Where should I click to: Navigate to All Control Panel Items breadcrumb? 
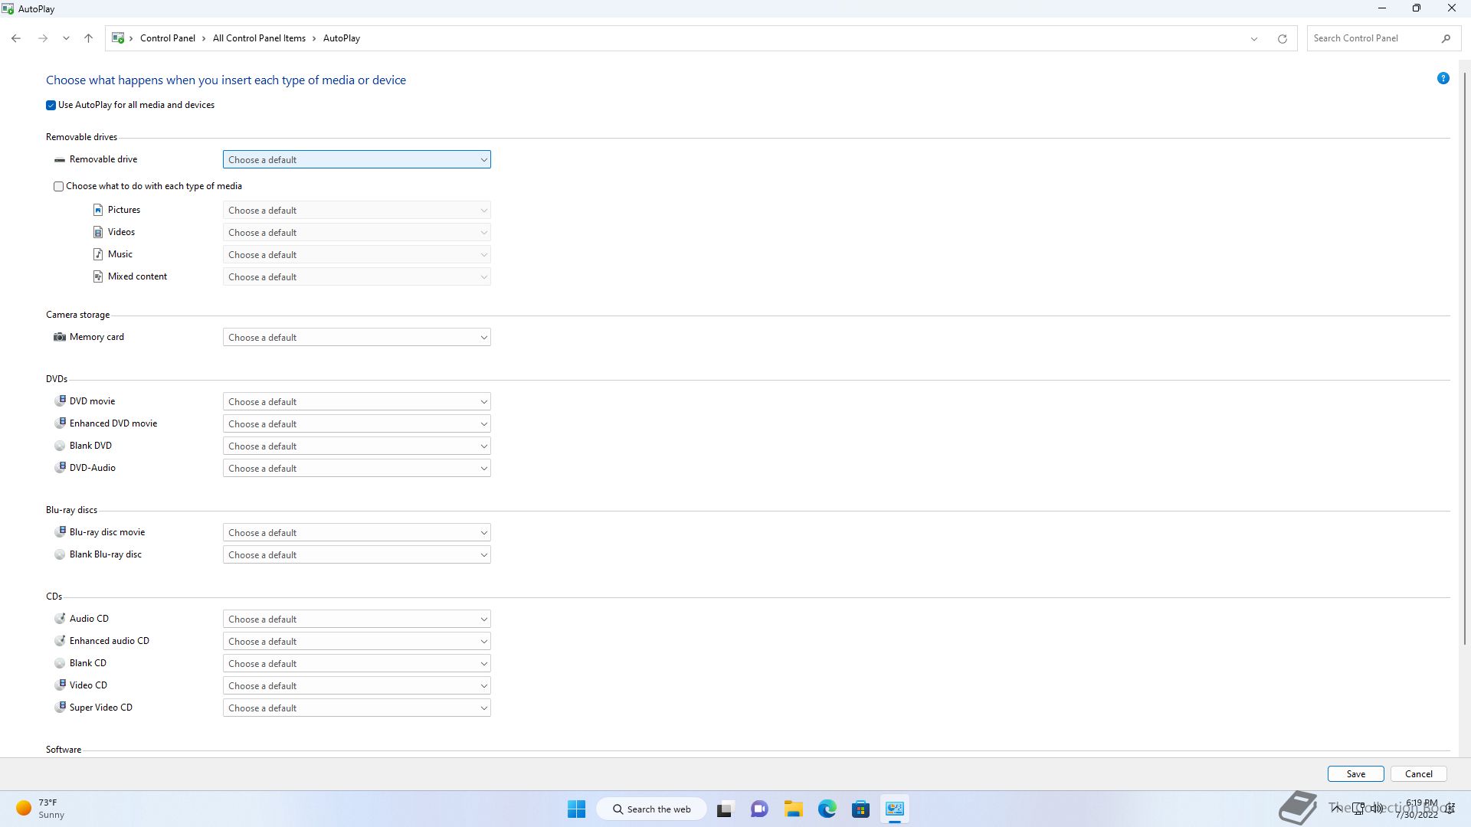259,38
